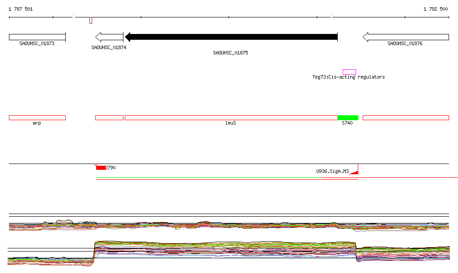Click the start coordinate 1 787 501
The height and width of the screenshot is (273, 458).
tap(21, 9)
